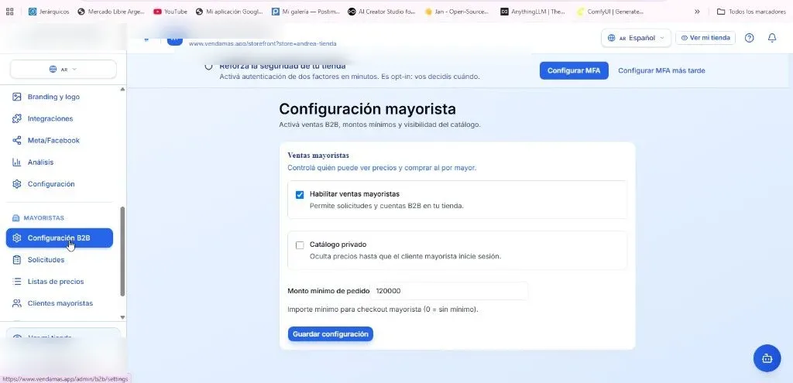Go to Branding y logo menu item
The image size is (793, 383).
[x=60, y=97]
